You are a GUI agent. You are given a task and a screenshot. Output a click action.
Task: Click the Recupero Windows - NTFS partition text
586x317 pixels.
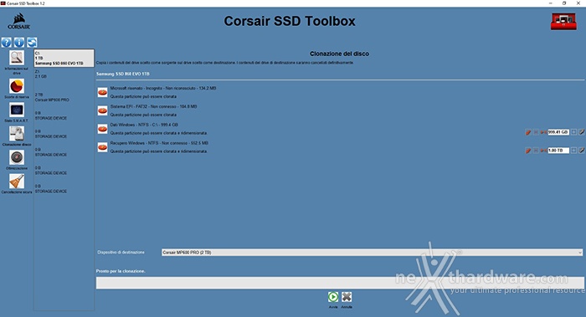[x=159, y=143]
